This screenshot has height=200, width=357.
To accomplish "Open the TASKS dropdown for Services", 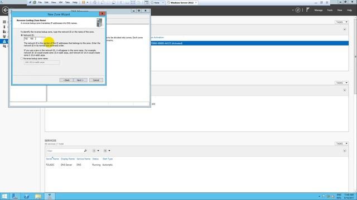I will [x=341, y=143].
